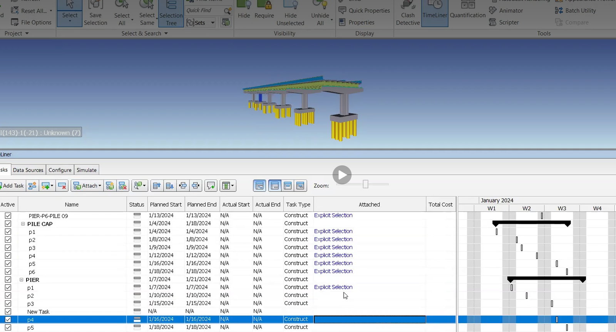
Task: Click Show Planned vs Actual icon
Action: coord(300,186)
